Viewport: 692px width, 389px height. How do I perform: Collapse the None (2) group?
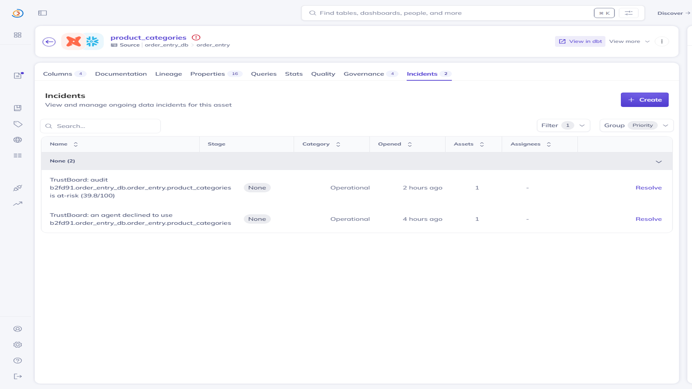pos(659,162)
